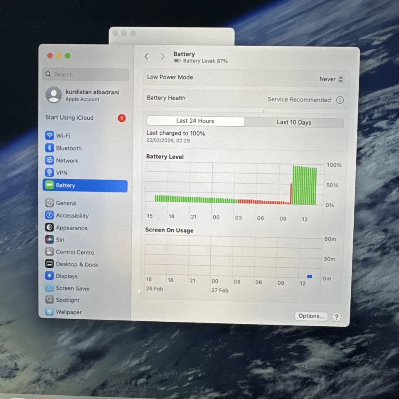Open the Screen Saver icon

click(49, 288)
